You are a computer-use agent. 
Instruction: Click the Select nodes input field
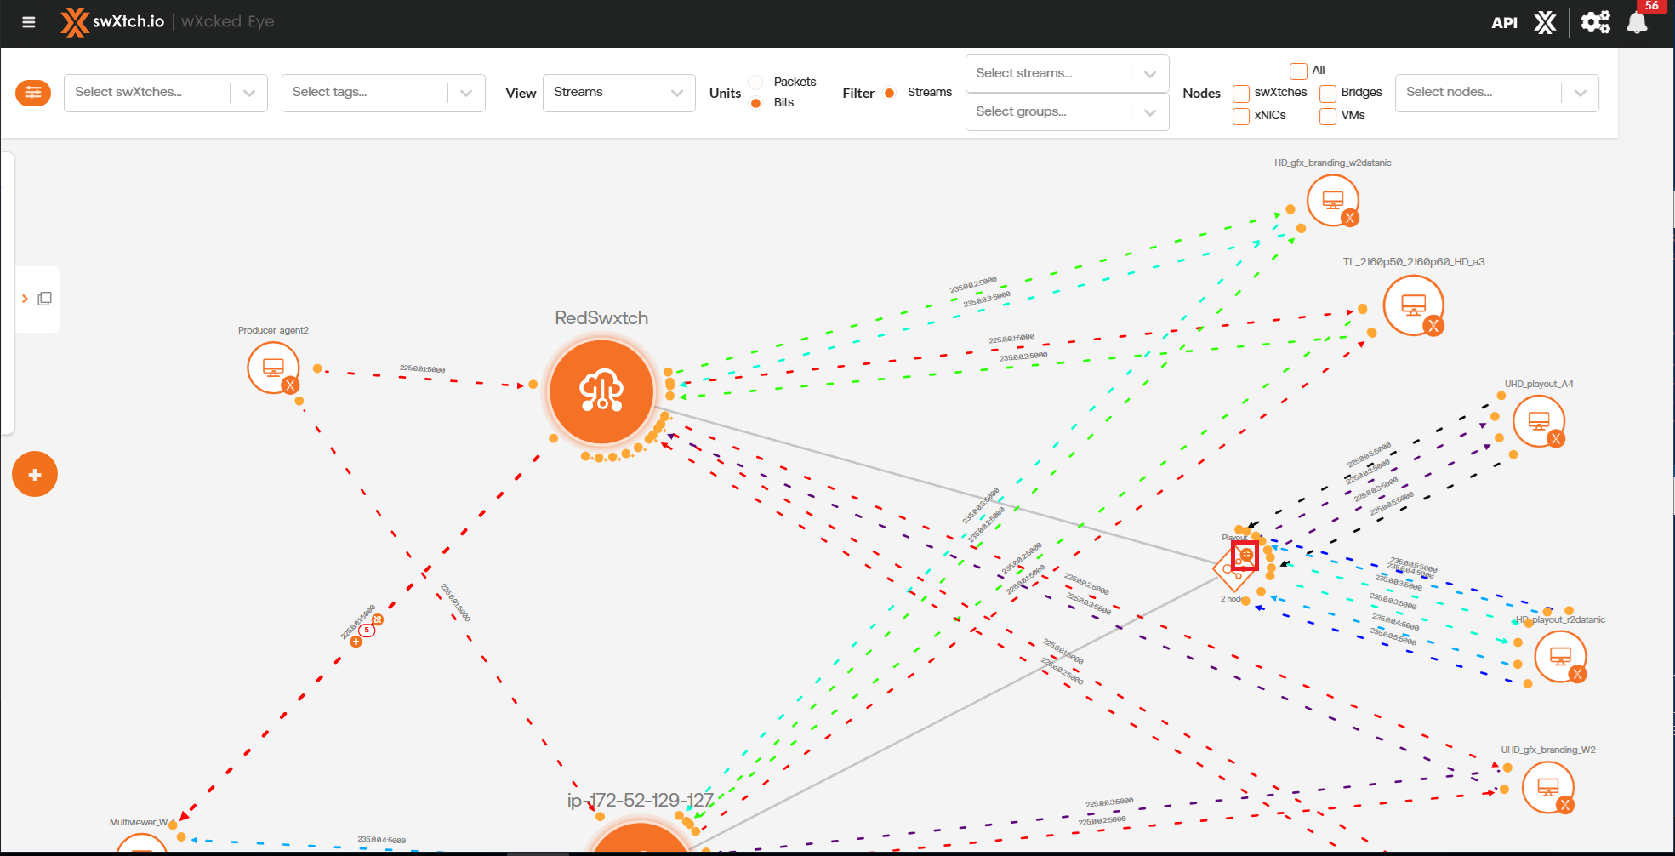1480,93
